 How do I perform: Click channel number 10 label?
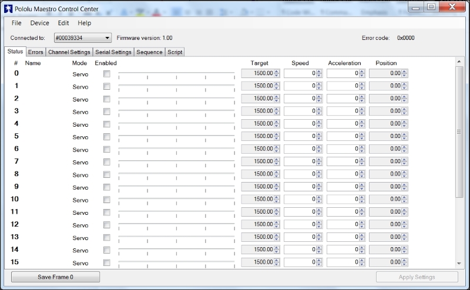[15, 199]
